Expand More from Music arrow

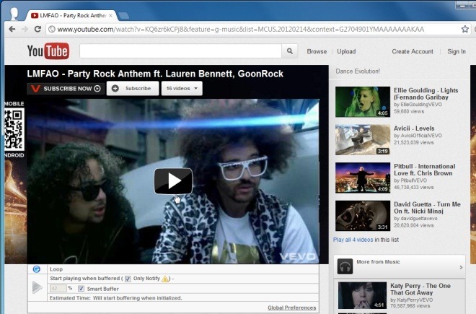click(461, 268)
